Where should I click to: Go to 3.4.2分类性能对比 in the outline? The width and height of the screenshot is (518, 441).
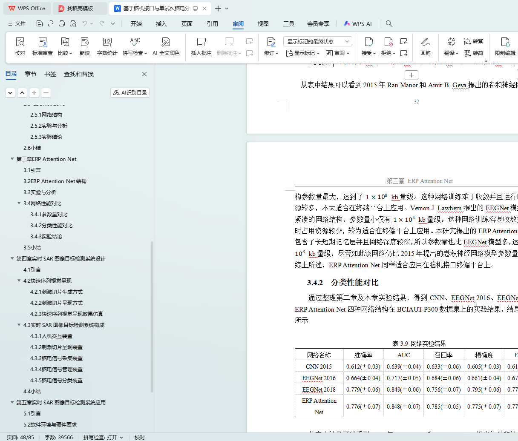51,225
